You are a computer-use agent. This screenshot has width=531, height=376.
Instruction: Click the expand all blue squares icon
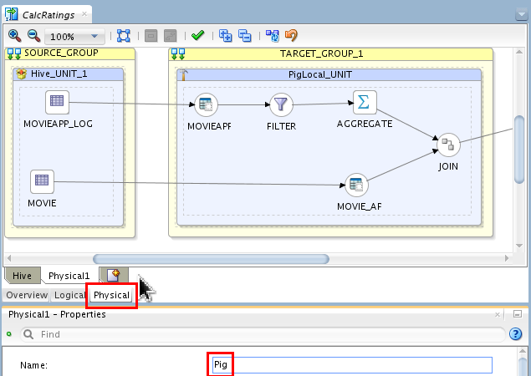point(225,36)
